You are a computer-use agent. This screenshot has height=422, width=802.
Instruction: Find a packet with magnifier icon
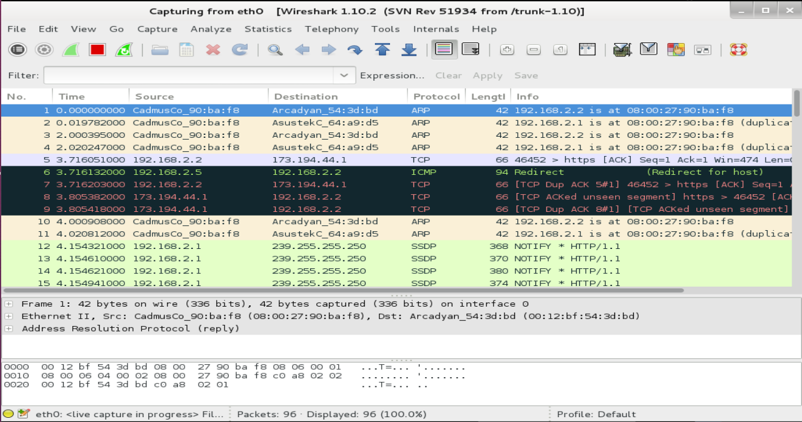point(275,50)
